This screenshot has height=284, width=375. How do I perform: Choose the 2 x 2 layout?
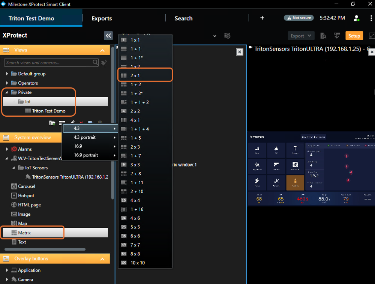coord(145,111)
